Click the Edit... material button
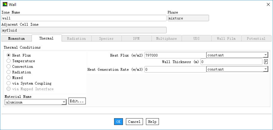This screenshot has width=273, height=130. (x=77, y=101)
